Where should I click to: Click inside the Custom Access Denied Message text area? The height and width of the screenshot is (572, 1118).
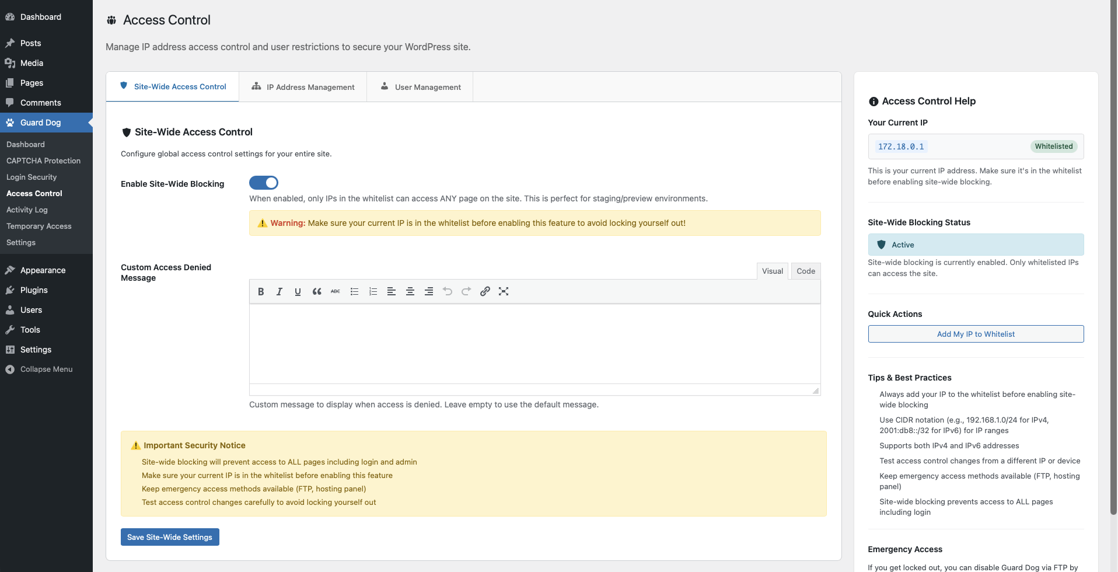tap(534, 344)
